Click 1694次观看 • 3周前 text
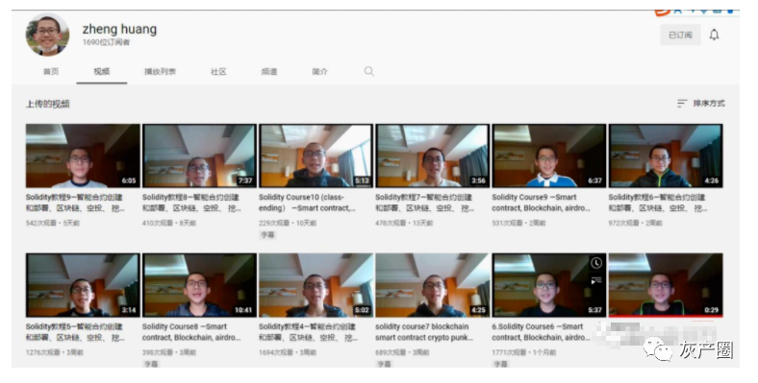 [288, 352]
